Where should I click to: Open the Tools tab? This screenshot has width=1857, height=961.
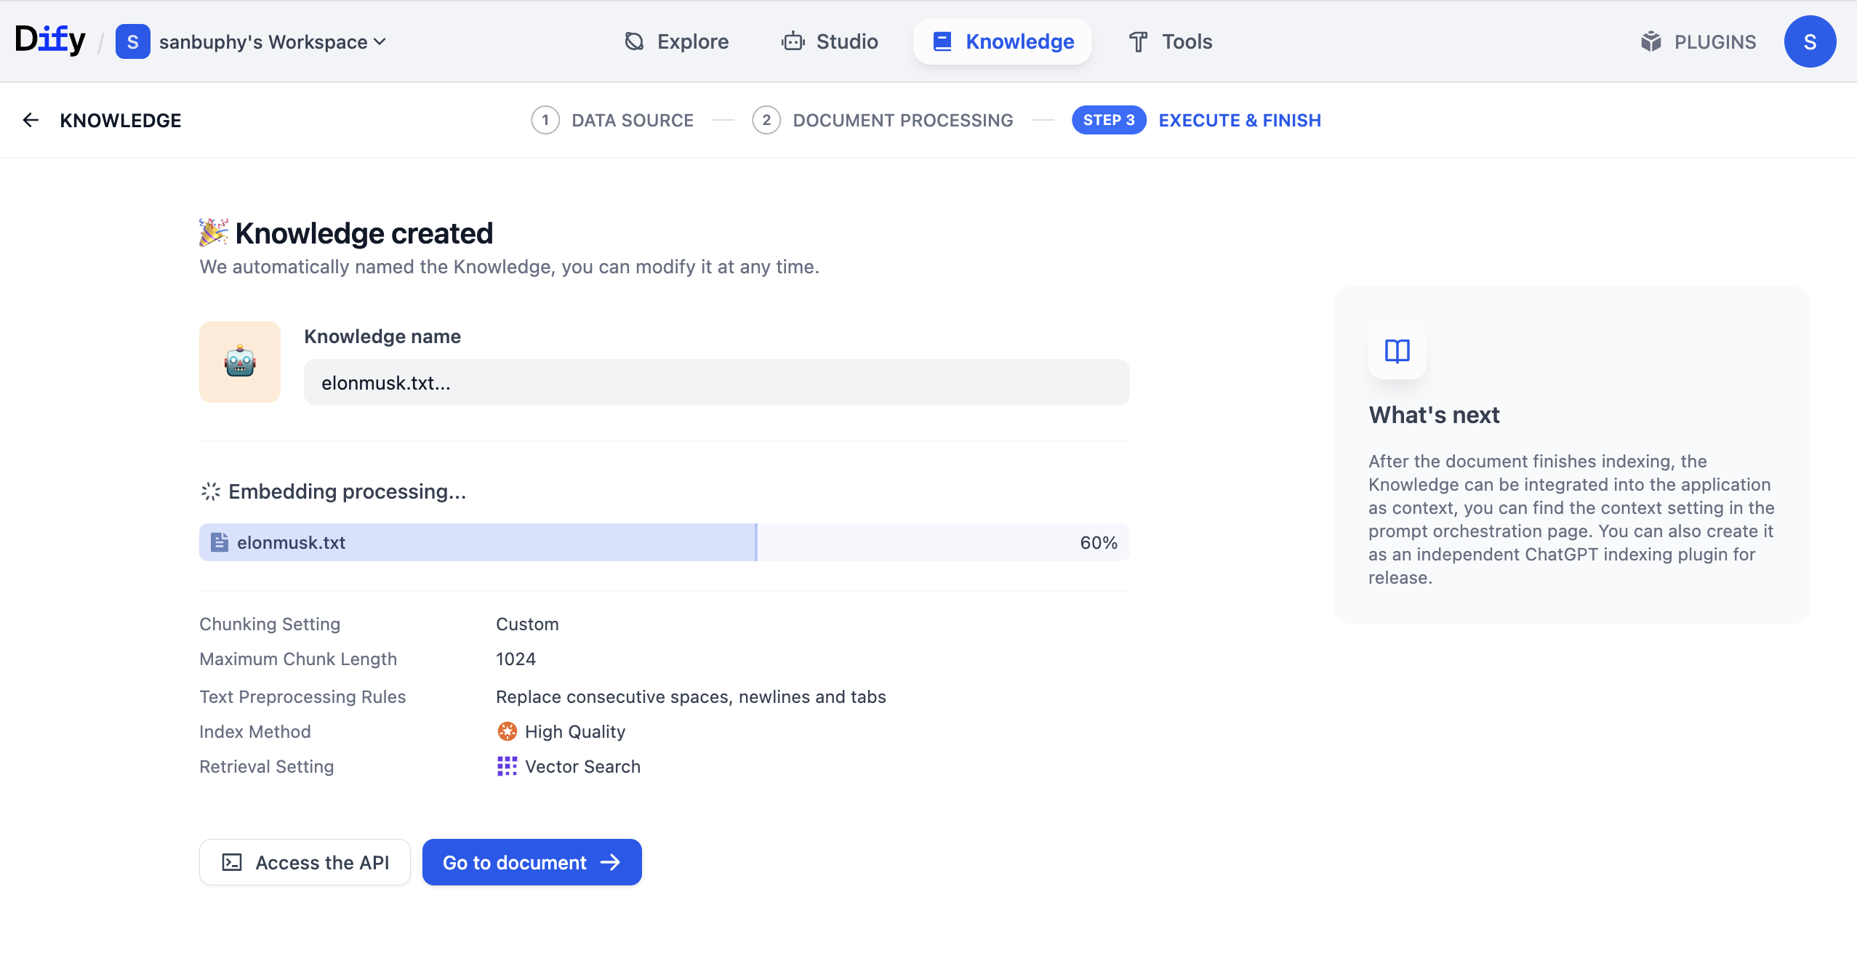(x=1170, y=41)
